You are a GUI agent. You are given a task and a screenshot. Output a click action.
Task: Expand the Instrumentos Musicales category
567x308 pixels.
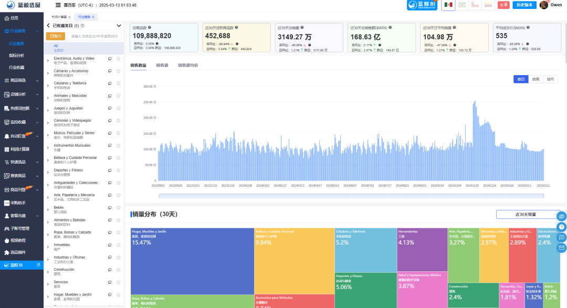point(48,147)
